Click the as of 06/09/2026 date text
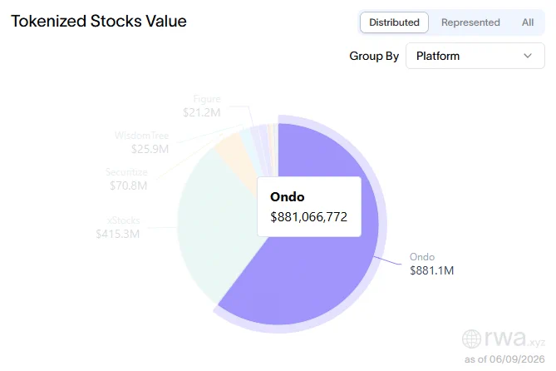556x371 pixels. click(504, 359)
